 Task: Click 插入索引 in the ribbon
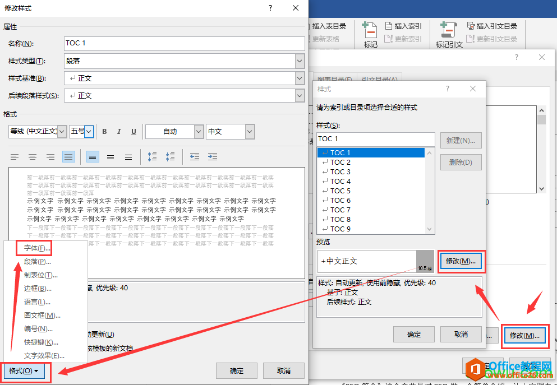click(403, 26)
